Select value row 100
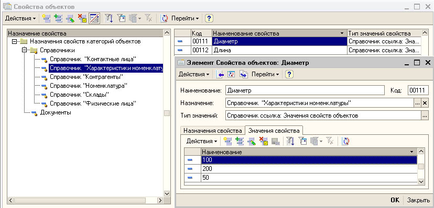Viewport: 434px width, 208px height. pyautogui.click(x=300, y=160)
